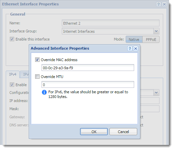This screenshot has width=174, height=150.
Task: Select Native mode
Action: pyautogui.click(x=134, y=40)
